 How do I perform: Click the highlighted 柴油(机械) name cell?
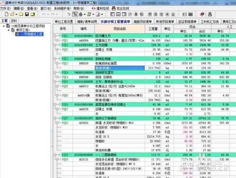click(x=120, y=68)
